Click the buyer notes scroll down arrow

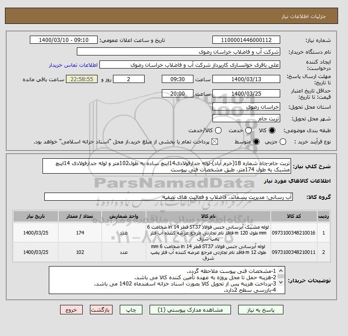click(281, 282)
